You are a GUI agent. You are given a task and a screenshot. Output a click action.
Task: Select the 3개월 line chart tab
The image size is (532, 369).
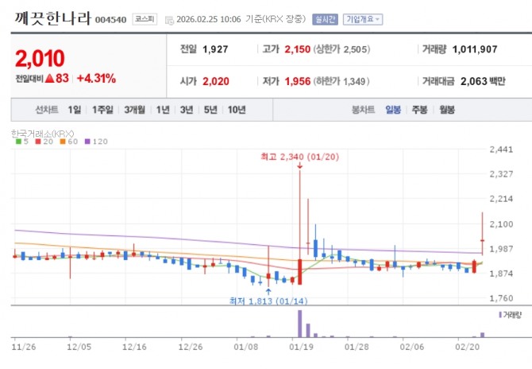[134, 110]
